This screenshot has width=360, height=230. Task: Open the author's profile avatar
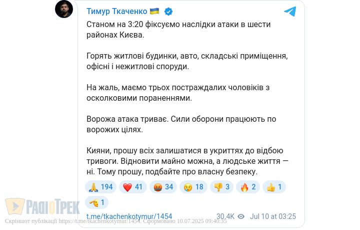(x=64, y=10)
